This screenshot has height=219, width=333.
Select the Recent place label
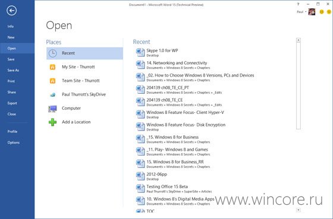tap(68, 53)
